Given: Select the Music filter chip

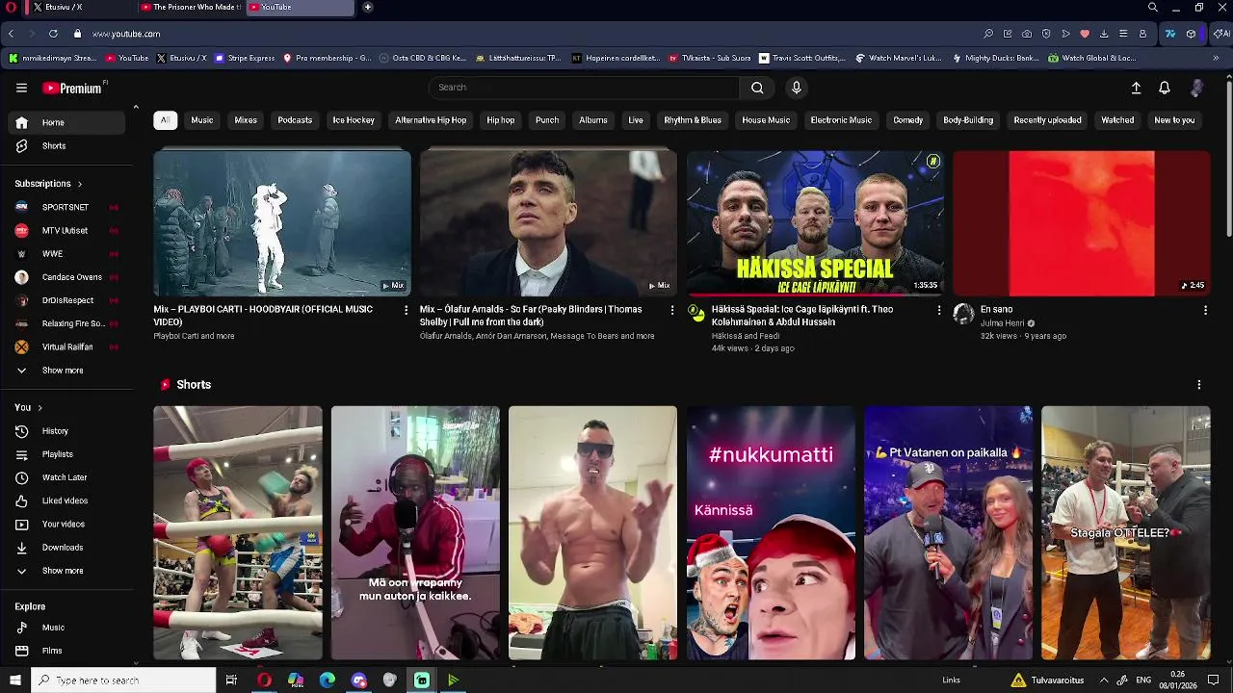Looking at the screenshot, I should point(202,120).
